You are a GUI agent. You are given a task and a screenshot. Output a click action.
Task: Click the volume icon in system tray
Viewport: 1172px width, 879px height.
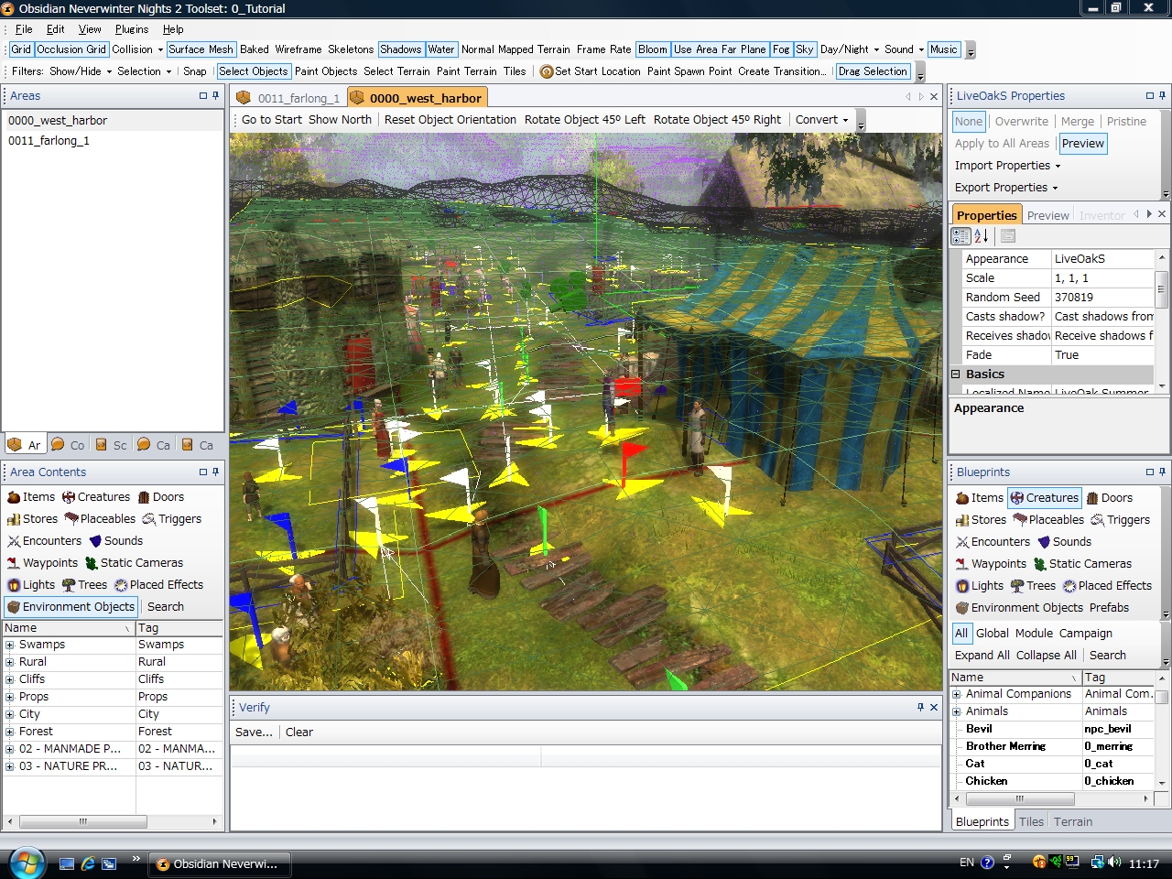pos(1114,863)
